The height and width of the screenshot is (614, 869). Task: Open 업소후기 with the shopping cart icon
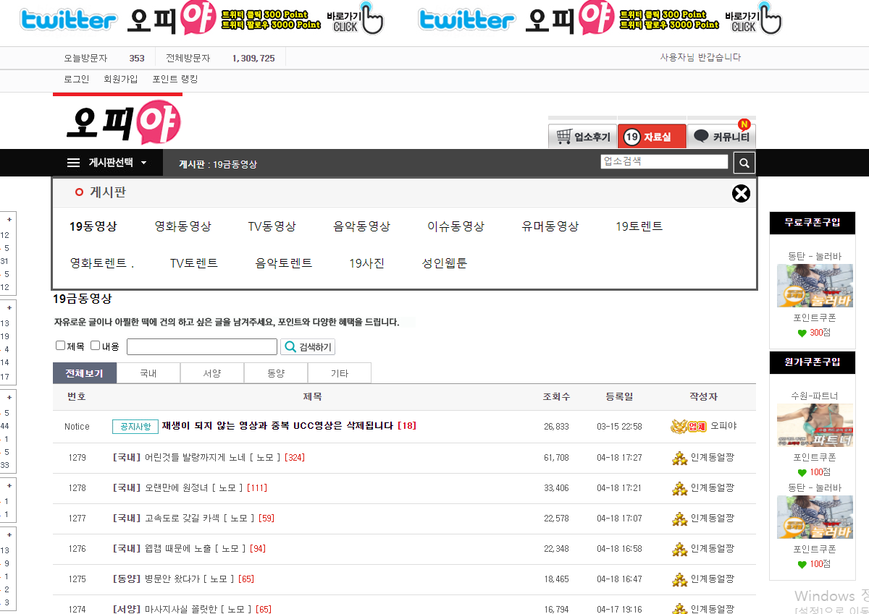coord(582,137)
